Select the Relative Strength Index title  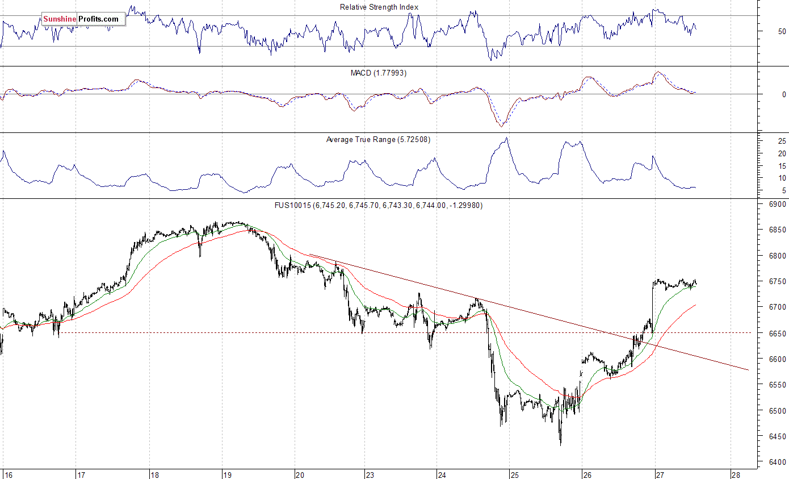(x=379, y=7)
